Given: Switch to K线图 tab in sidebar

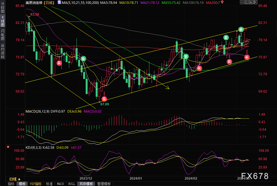Looking at the screenshot, I should coord(3,21).
